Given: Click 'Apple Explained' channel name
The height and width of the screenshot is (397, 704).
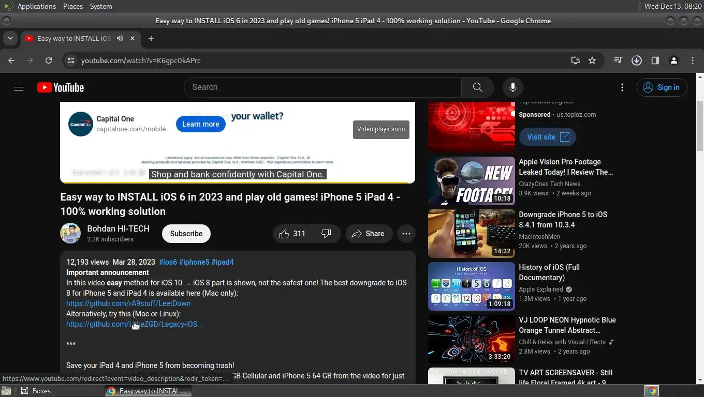Looking at the screenshot, I should click(541, 289).
